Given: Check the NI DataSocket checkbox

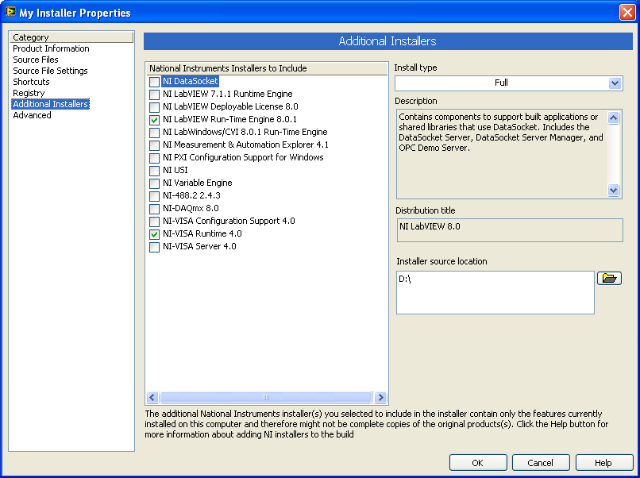Looking at the screenshot, I should point(154,82).
